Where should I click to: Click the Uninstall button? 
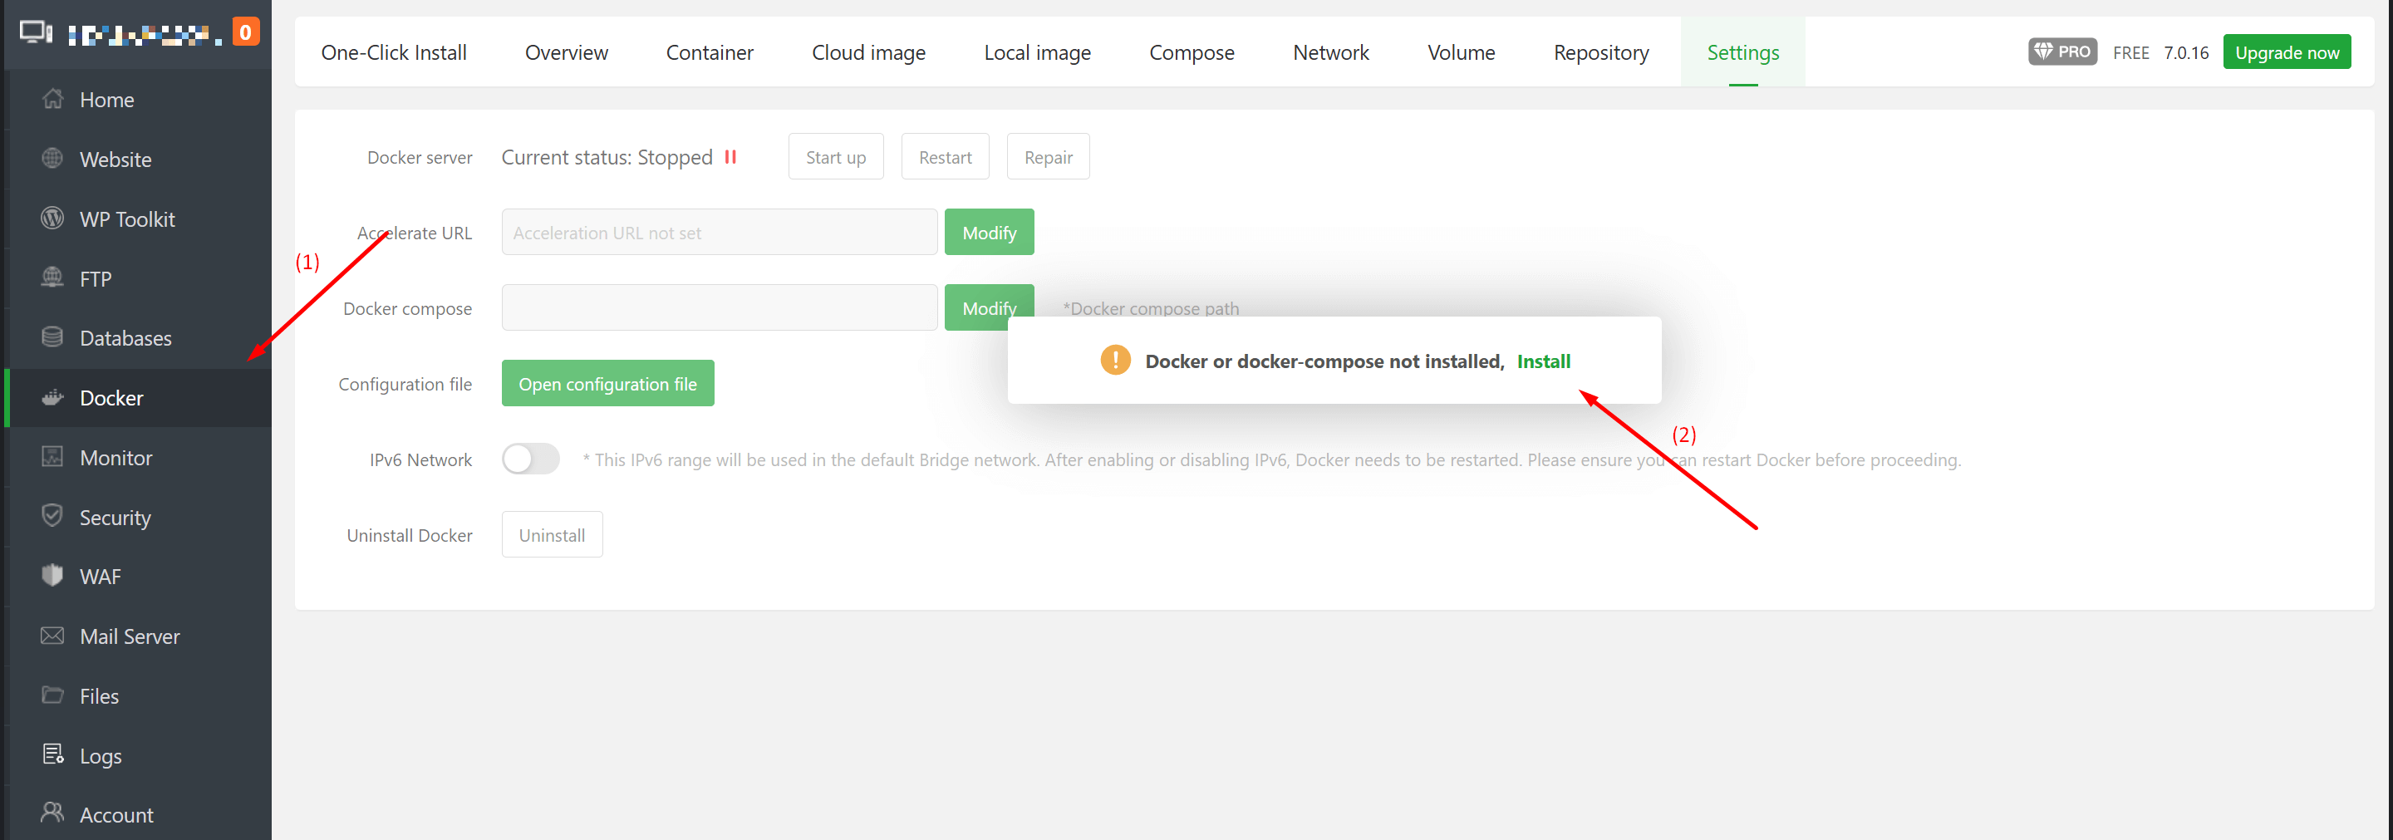click(x=552, y=534)
